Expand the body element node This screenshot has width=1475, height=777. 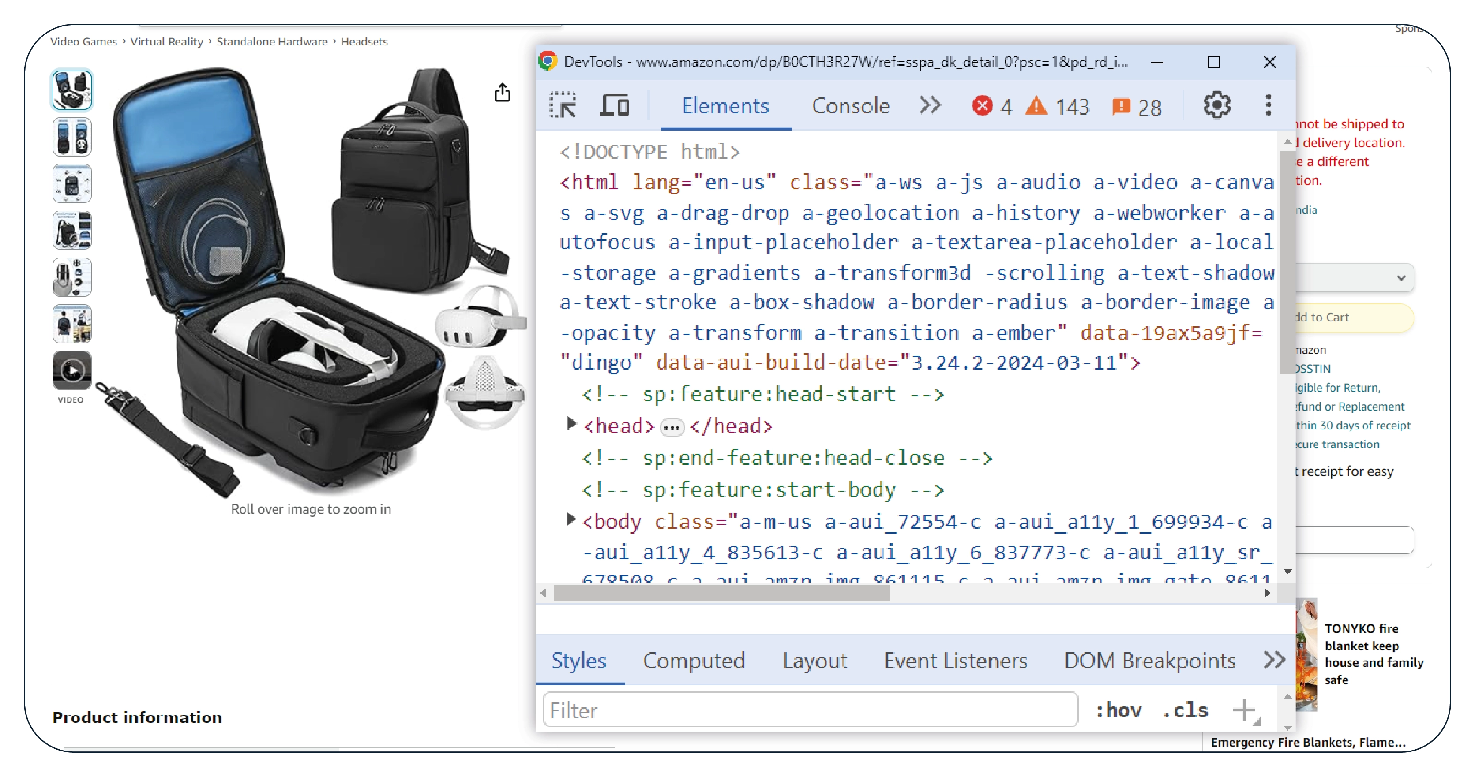[x=570, y=519]
